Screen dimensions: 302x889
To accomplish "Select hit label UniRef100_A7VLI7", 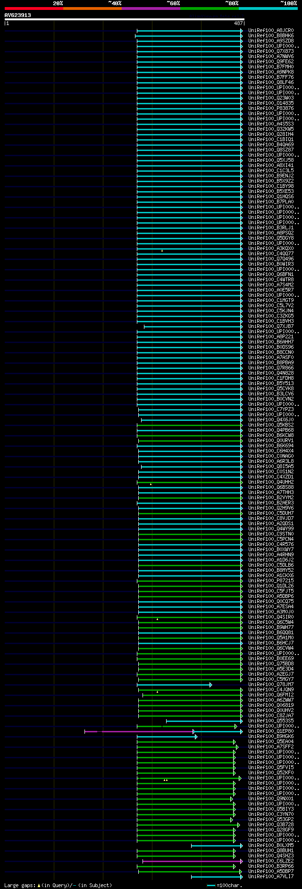I will pyautogui.click(x=271, y=877).
